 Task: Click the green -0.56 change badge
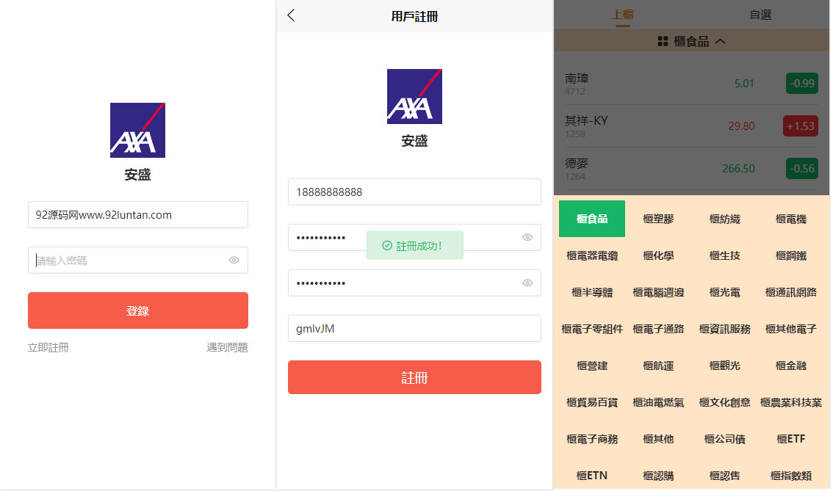(x=801, y=168)
